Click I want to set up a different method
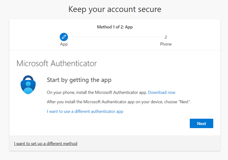This screenshot has height=160, width=228. pos(46,144)
